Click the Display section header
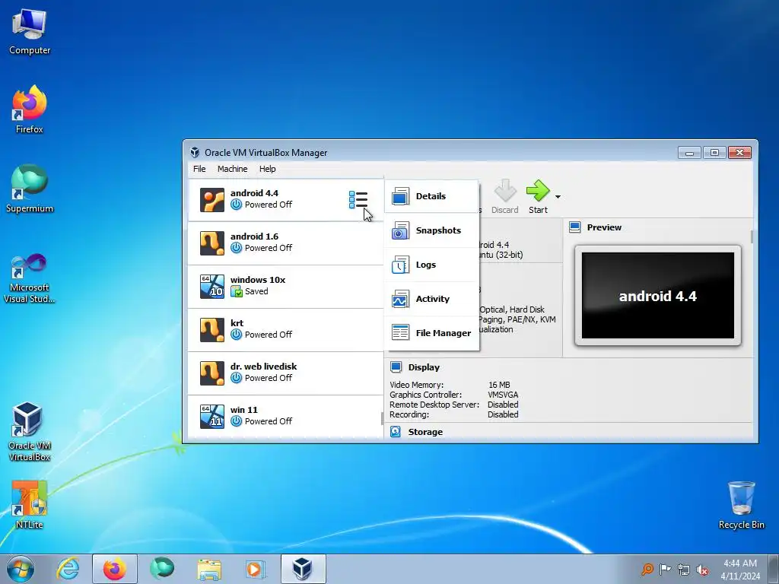The height and width of the screenshot is (584, 779). coord(424,367)
